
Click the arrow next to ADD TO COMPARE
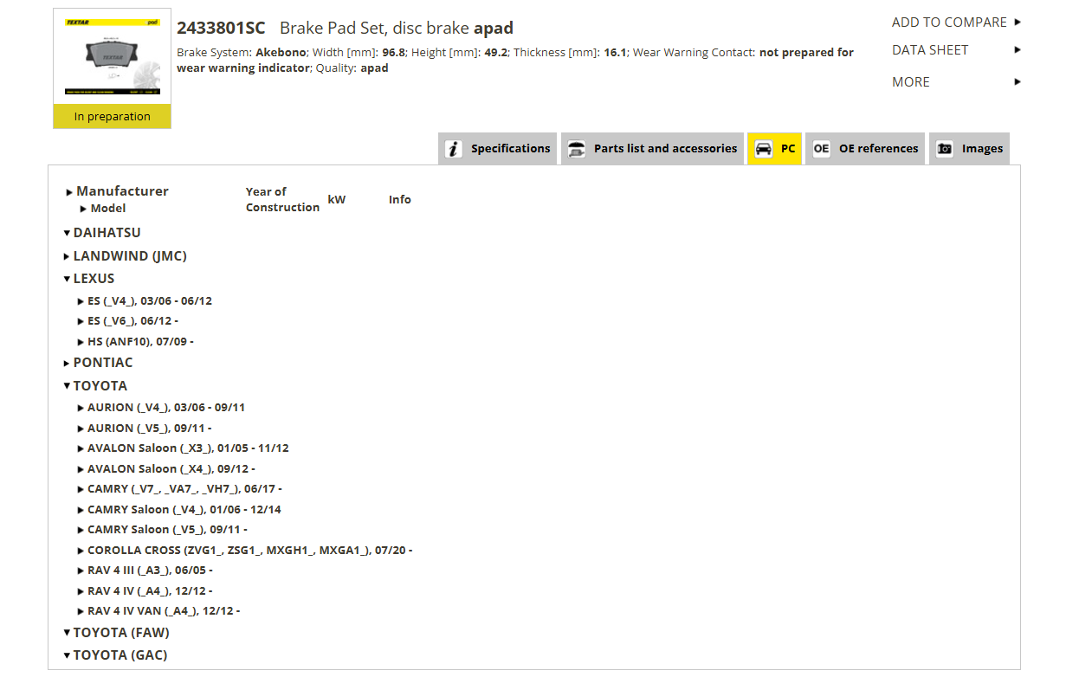pos(1018,23)
